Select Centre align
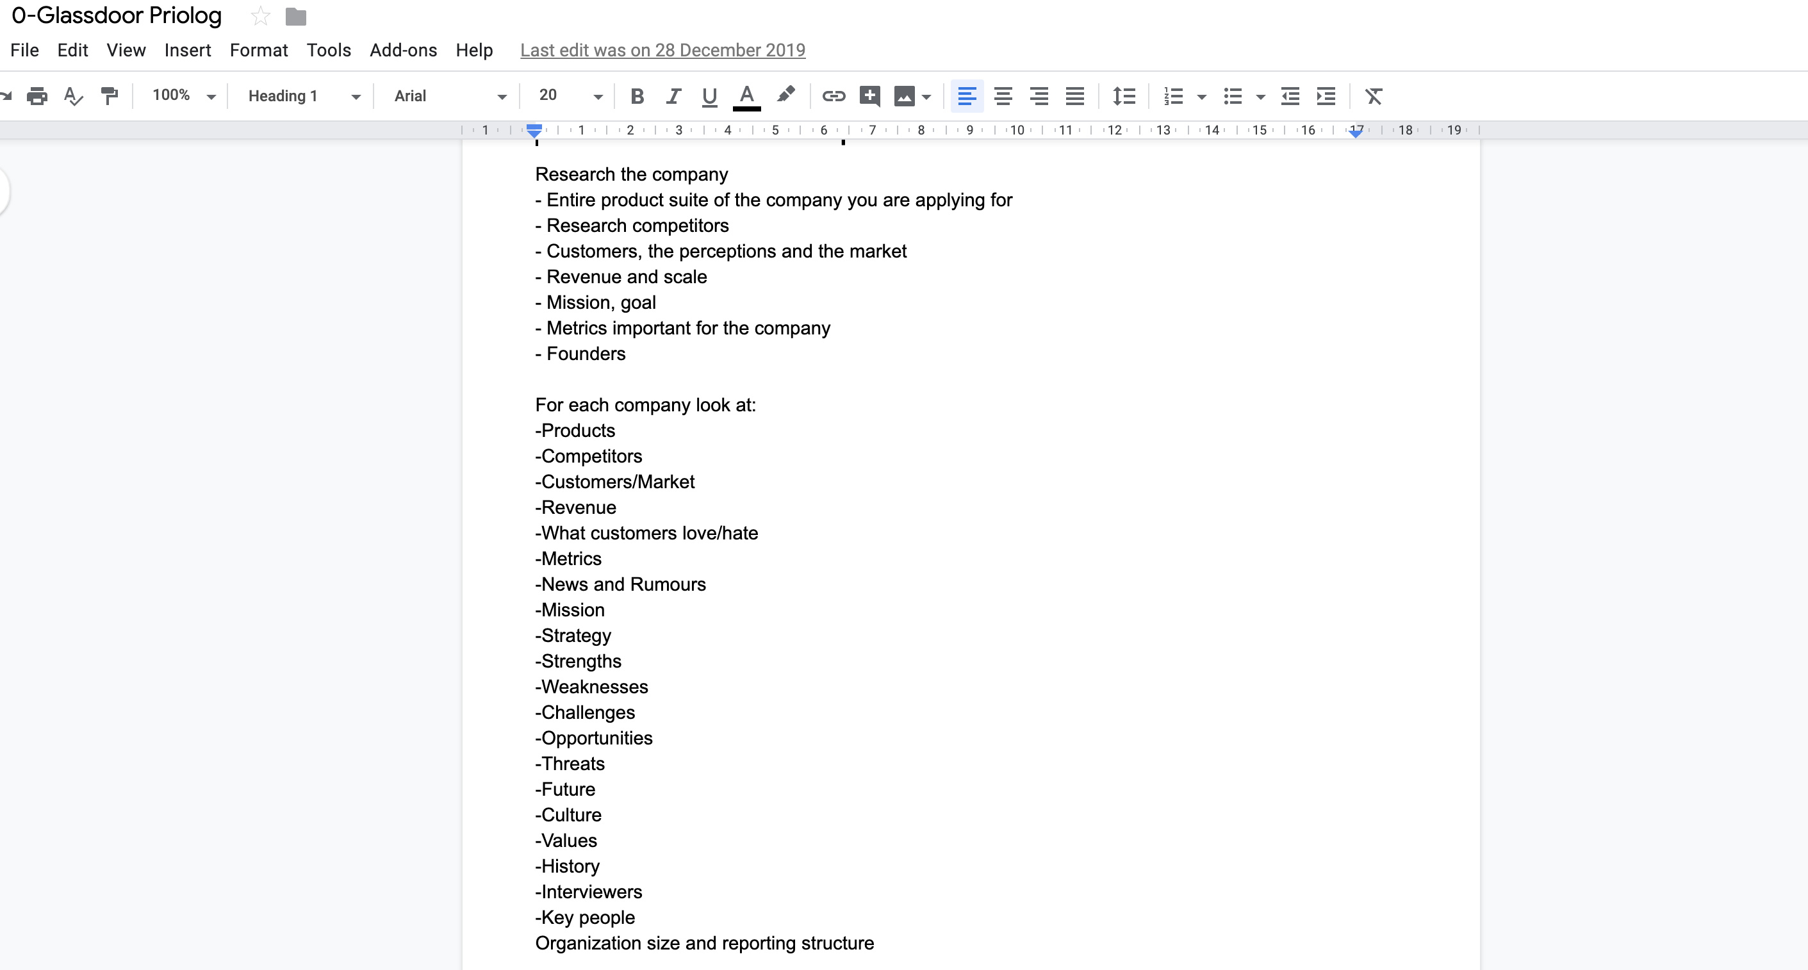This screenshot has width=1808, height=970. pyautogui.click(x=1003, y=96)
